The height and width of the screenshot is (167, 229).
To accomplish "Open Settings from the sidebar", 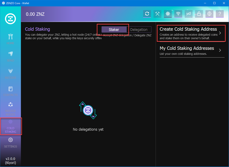I will pos(10,143).
